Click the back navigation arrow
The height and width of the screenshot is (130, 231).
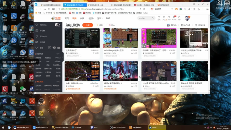pos(36,9)
